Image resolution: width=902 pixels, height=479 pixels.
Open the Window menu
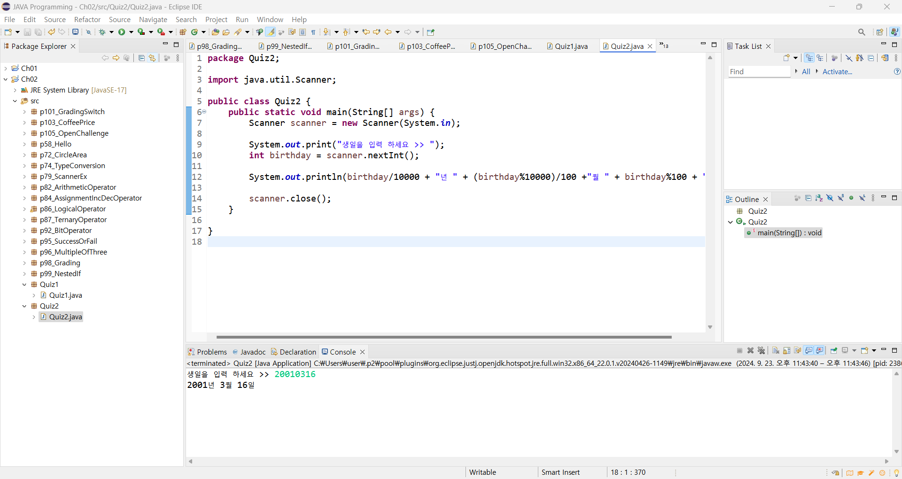(270, 19)
